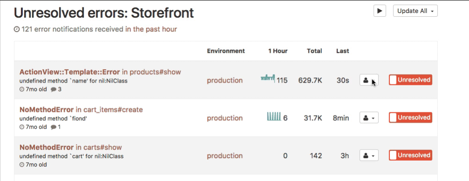Image resolution: width=469 pixels, height=181 pixels.
Task: Open the assignee dropdown for carts#show error
Action: (x=369, y=155)
